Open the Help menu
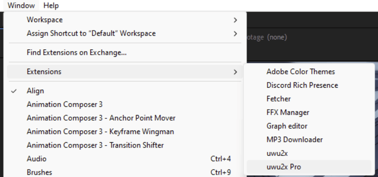The width and height of the screenshot is (378, 177). click(x=51, y=6)
